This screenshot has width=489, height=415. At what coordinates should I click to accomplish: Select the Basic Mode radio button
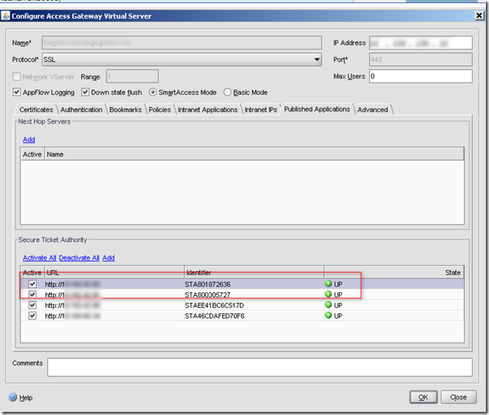coord(228,92)
